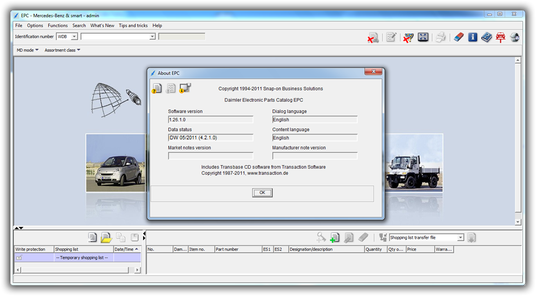Screen dimensions: 536x296
Task: Expand the identification number combo box
Action: 152,37
